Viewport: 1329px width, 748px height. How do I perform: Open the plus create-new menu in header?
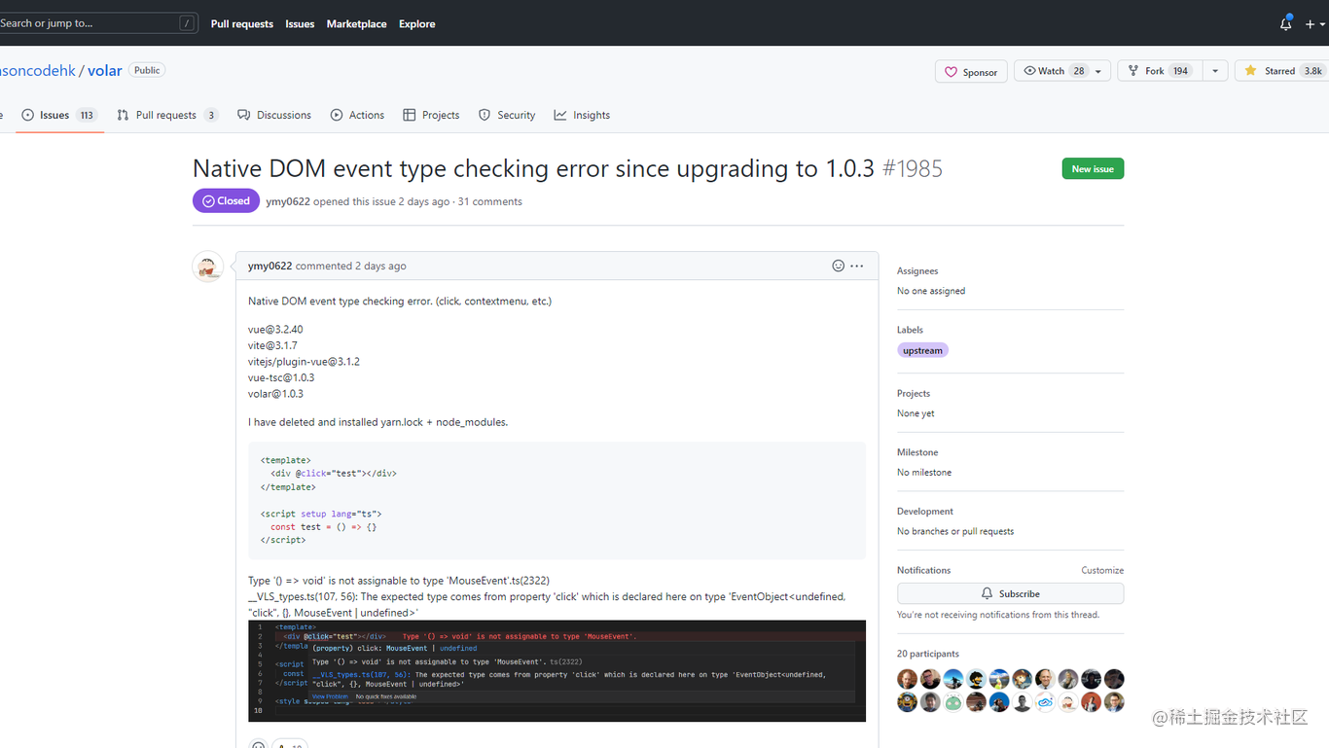click(1314, 23)
